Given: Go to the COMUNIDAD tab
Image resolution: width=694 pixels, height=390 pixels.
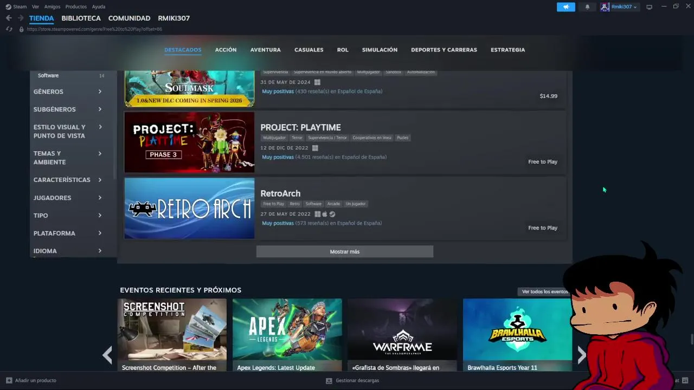Looking at the screenshot, I should point(129,18).
